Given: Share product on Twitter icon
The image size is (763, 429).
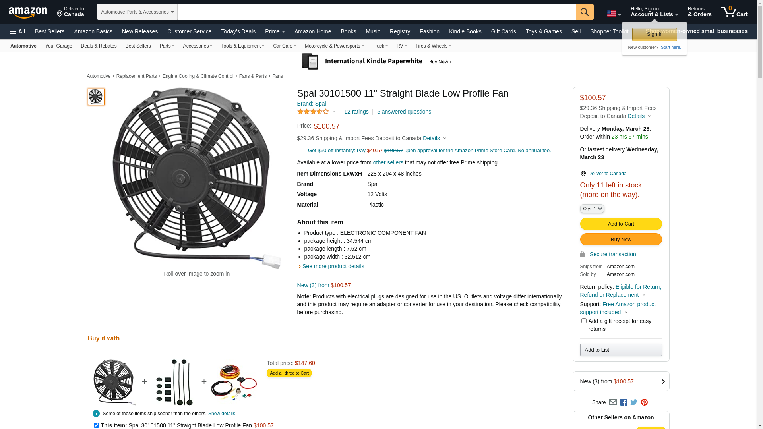Looking at the screenshot, I should (634, 402).
